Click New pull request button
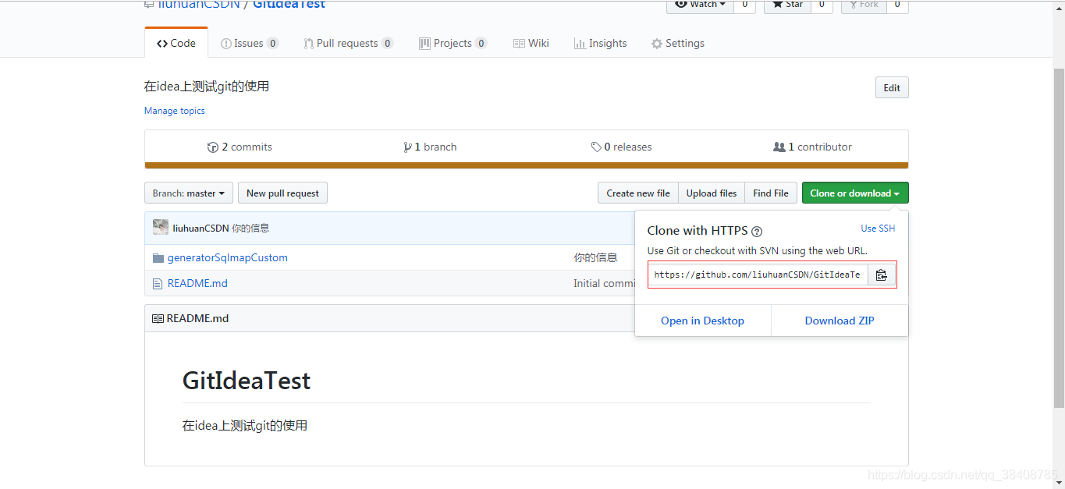Viewport: 1065px width, 489px height. tap(282, 193)
